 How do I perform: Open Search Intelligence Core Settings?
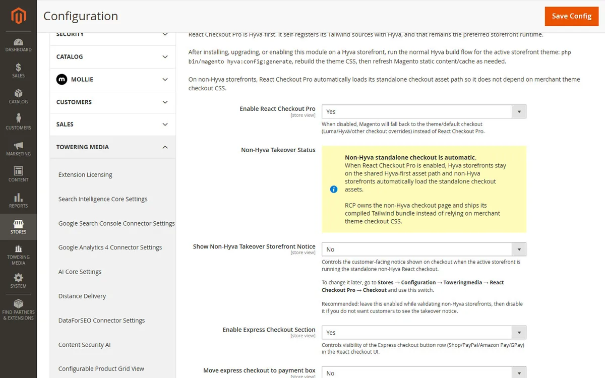point(103,199)
